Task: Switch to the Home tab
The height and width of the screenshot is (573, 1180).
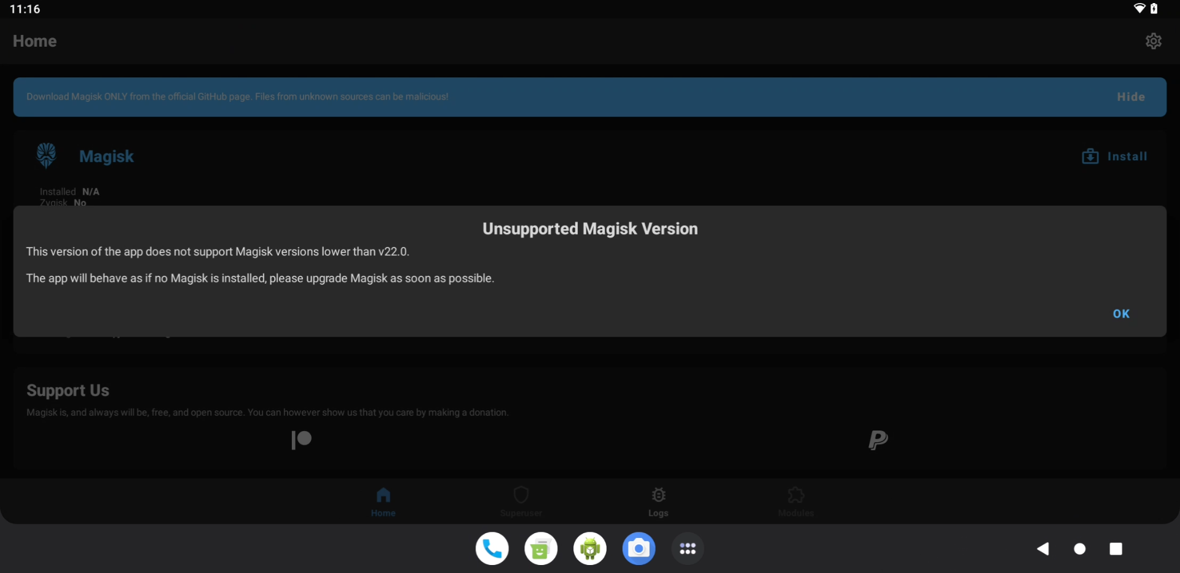Action: [x=383, y=501]
